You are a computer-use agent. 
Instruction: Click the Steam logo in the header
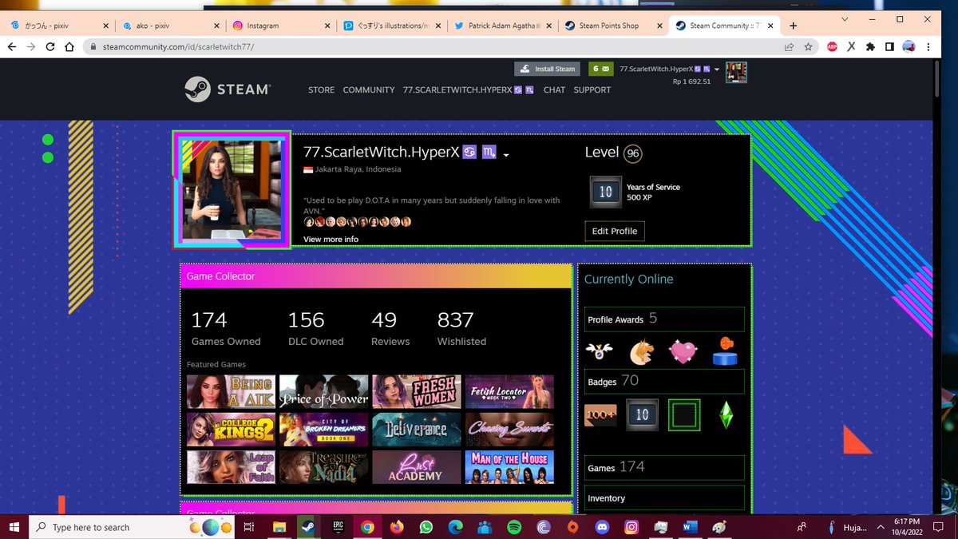click(228, 89)
